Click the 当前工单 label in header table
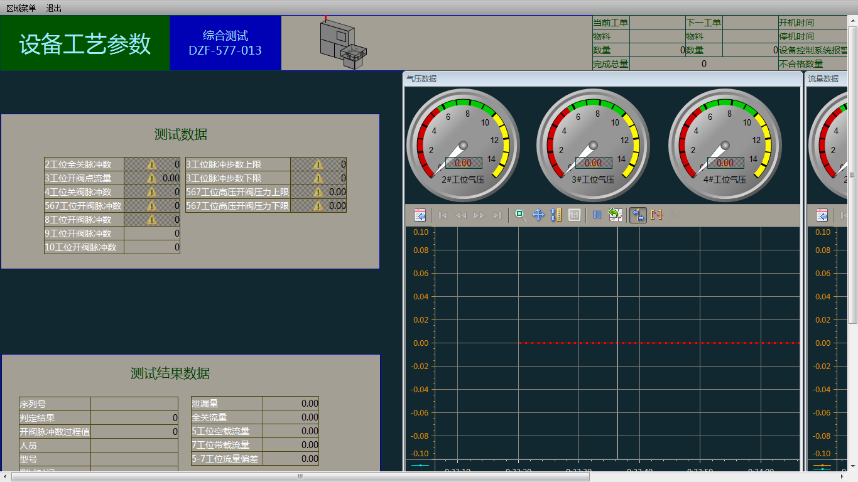This screenshot has height=482, width=858. coord(611,23)
